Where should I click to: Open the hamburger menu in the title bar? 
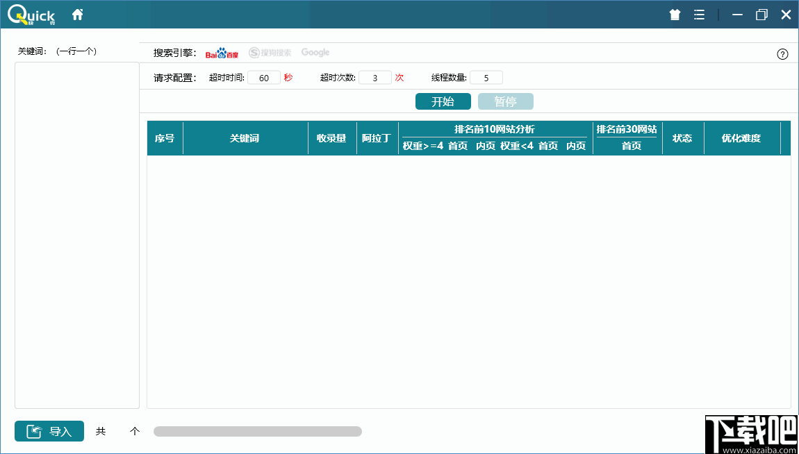[x=699, y=13]
